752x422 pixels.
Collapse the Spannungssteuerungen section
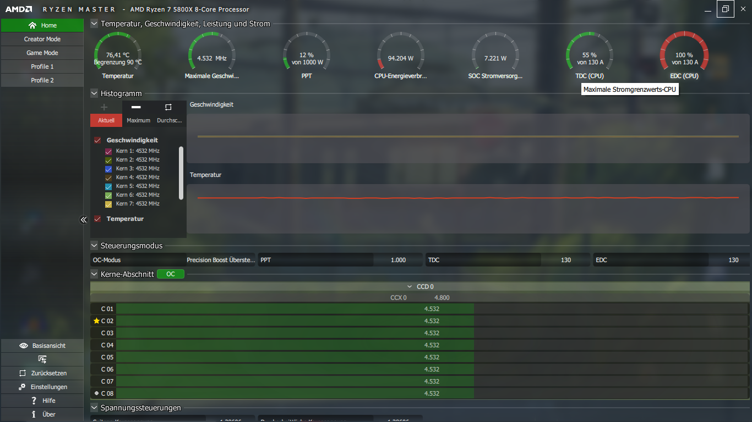[x=94, y=408]
